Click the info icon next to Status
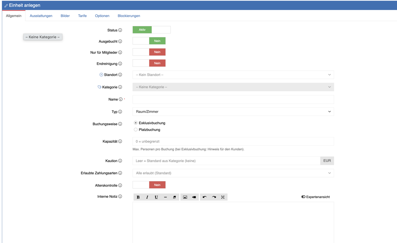Image resolution: width=397 pixels, height=243 pixels. click(x=120, y=30)
